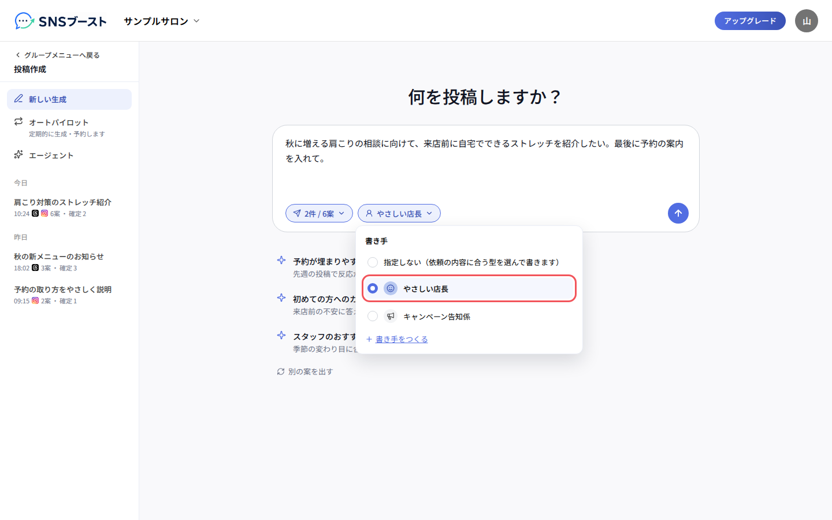This screenshot has width=832, height=520.
Task: Open history item 肩こり対策のストレッチ紹介
Action: 69,207
